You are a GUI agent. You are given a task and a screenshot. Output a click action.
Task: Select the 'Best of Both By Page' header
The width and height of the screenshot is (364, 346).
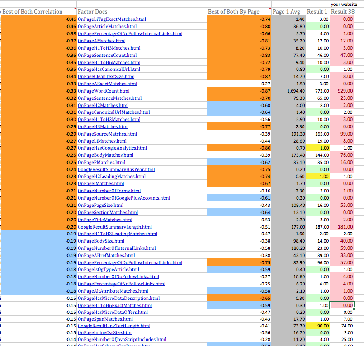coord(239,12)
